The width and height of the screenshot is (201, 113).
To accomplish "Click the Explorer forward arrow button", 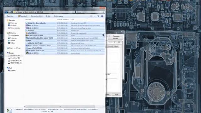I will pyautogui.click(x=10, y=12).
